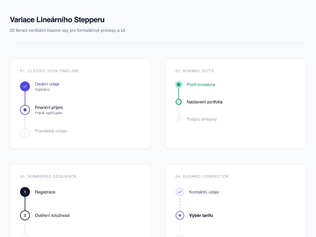
Task: Click the green filled dot beside Profil investora
Action: tap(179, 85)
